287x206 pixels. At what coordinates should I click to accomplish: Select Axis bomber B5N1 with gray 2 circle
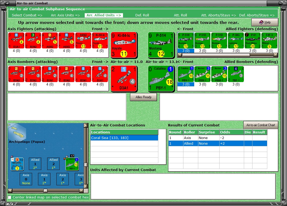coord(50,74)
